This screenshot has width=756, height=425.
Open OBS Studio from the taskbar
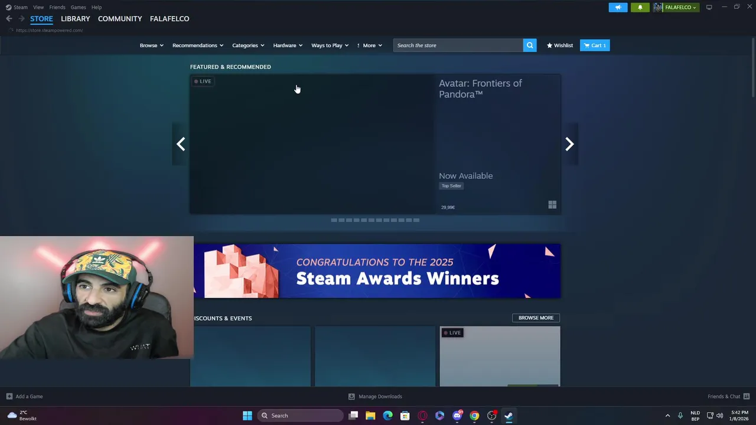pos(491,416)
